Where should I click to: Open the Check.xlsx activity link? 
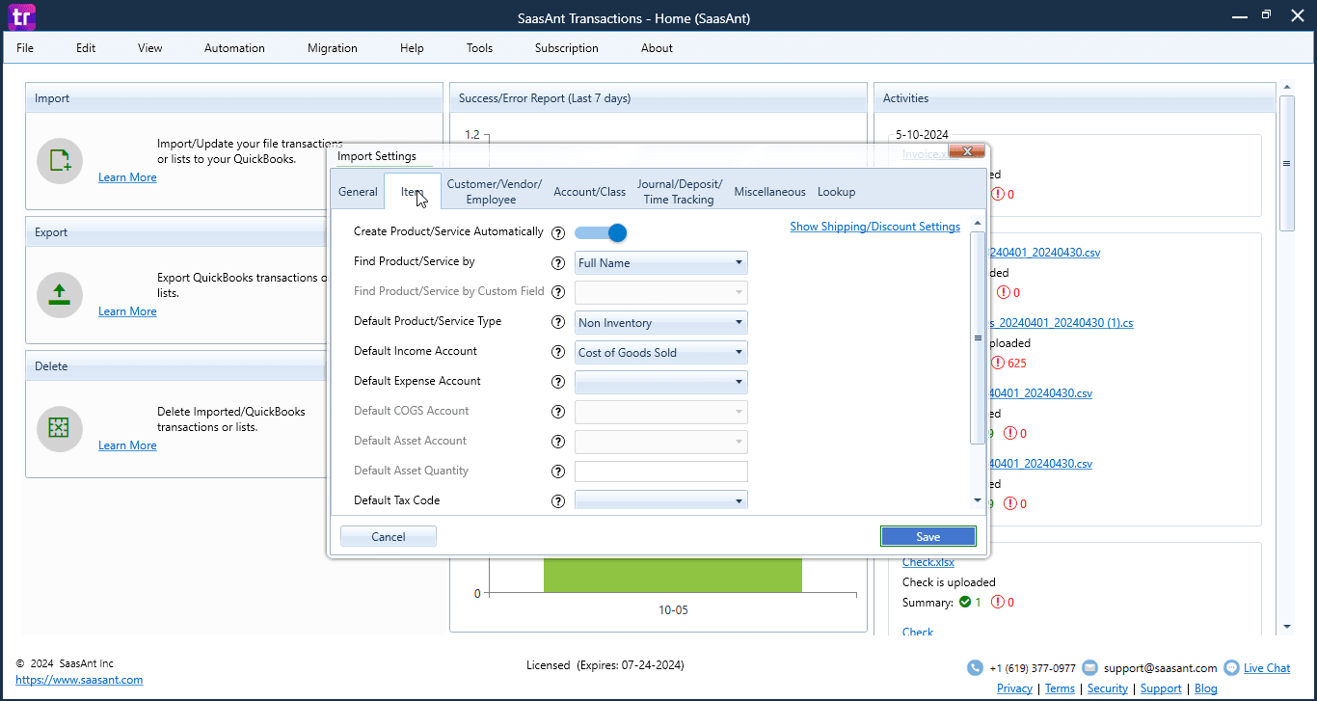(x=928, y=562)
